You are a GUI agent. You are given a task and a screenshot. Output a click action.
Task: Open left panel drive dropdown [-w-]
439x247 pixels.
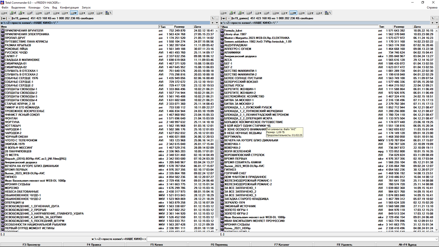pyautogui.click(x=5, y=18)
